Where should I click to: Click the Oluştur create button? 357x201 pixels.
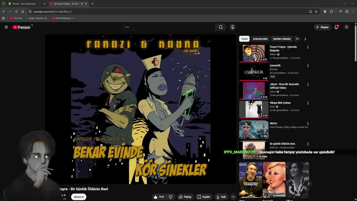pyautogui.click(x=322, y=27)
